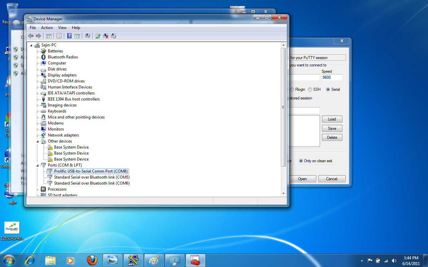Select the Modems category row
Screen dimensions: 428x267
[x=56, y=123]
